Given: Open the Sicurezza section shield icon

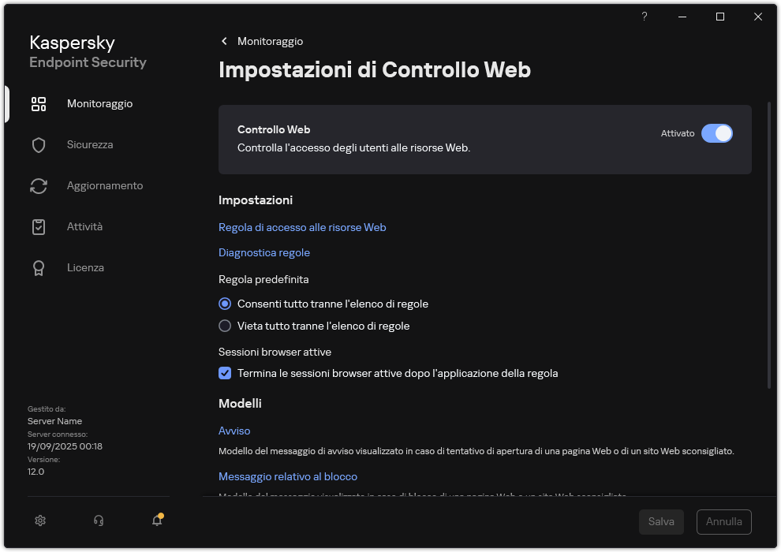Looking at the screenshot, I should [39, 144].
